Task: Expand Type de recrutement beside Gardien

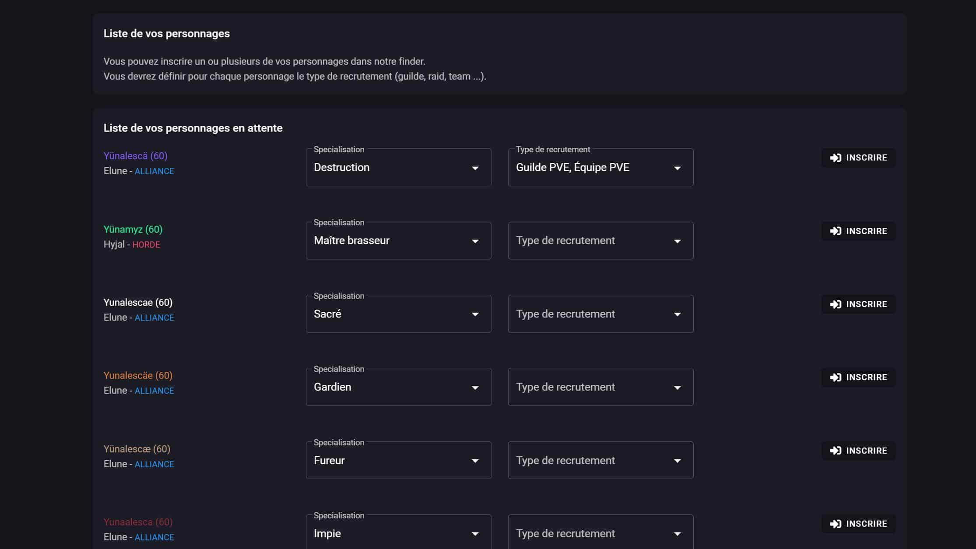Action: coord(600,387)
